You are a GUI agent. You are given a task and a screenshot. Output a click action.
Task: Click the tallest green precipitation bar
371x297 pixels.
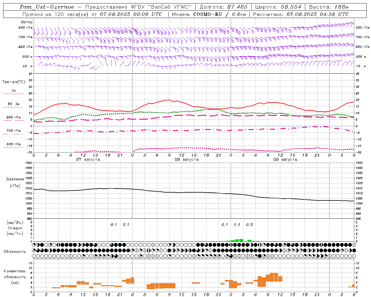(x=241, y=240)
